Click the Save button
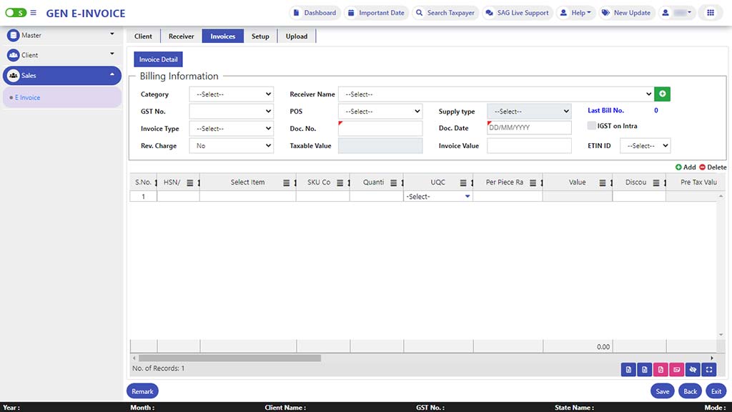732x412 pixels. click(662, 391)
